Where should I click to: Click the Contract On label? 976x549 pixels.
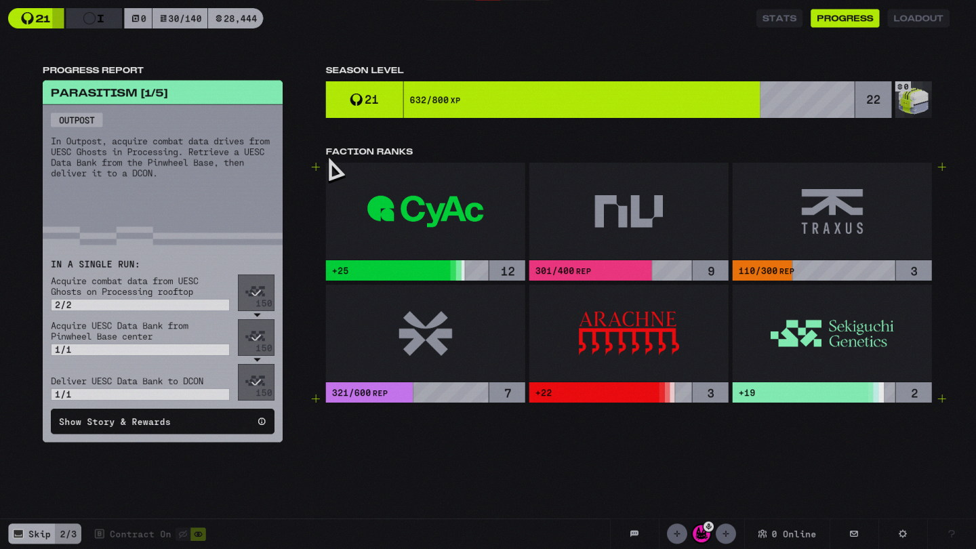coord(140,534)
